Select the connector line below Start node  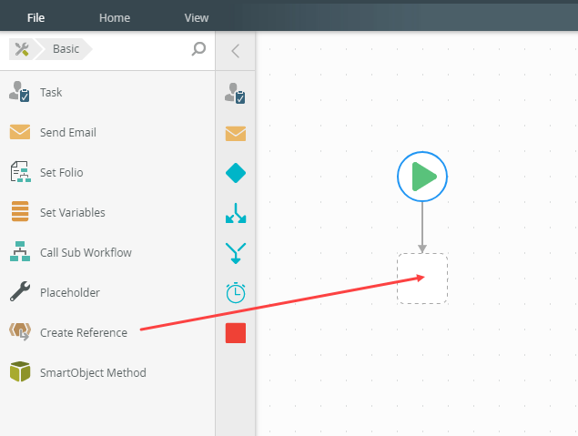(x=422, y=227)
